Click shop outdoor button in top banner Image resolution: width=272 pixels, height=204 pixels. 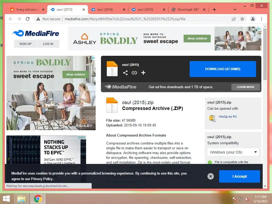tap(197, 39)
